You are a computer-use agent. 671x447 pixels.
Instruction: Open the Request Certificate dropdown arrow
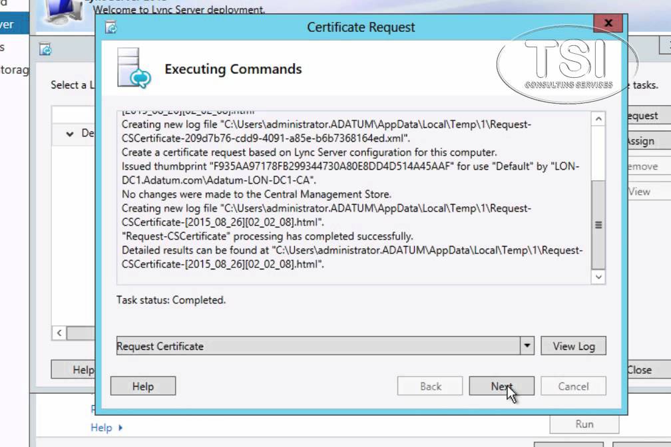(527, 346)
